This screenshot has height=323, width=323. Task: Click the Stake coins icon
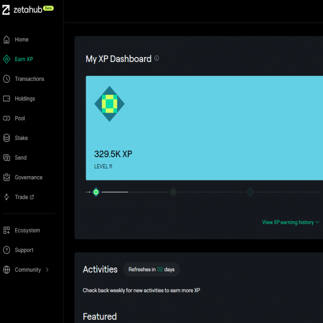pyautogui.click(x=6, y=138)
